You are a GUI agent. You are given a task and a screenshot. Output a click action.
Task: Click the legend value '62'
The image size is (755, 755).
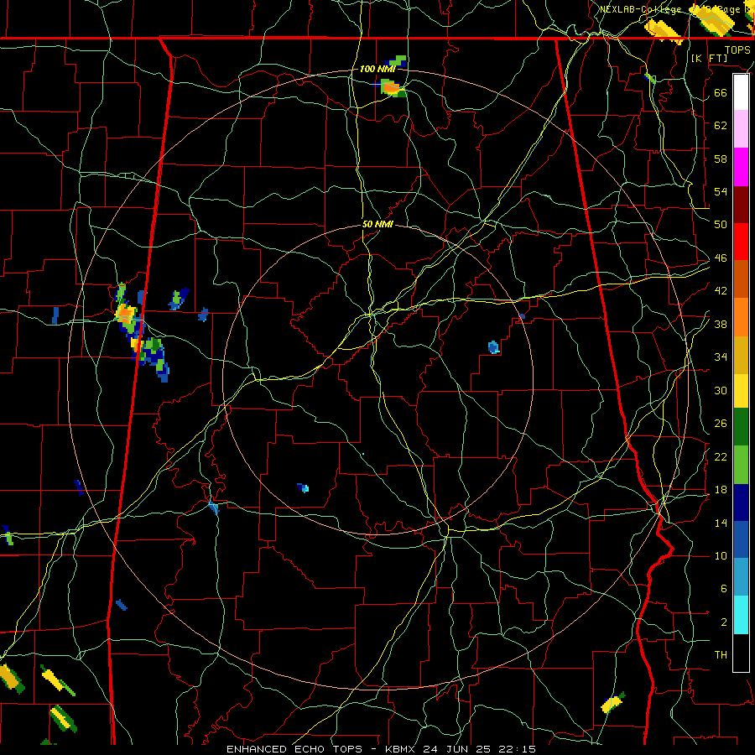pyautogui.click(x=721, y=125)
